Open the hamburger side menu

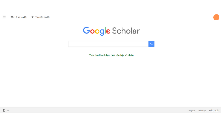click(x=4, y=17)
